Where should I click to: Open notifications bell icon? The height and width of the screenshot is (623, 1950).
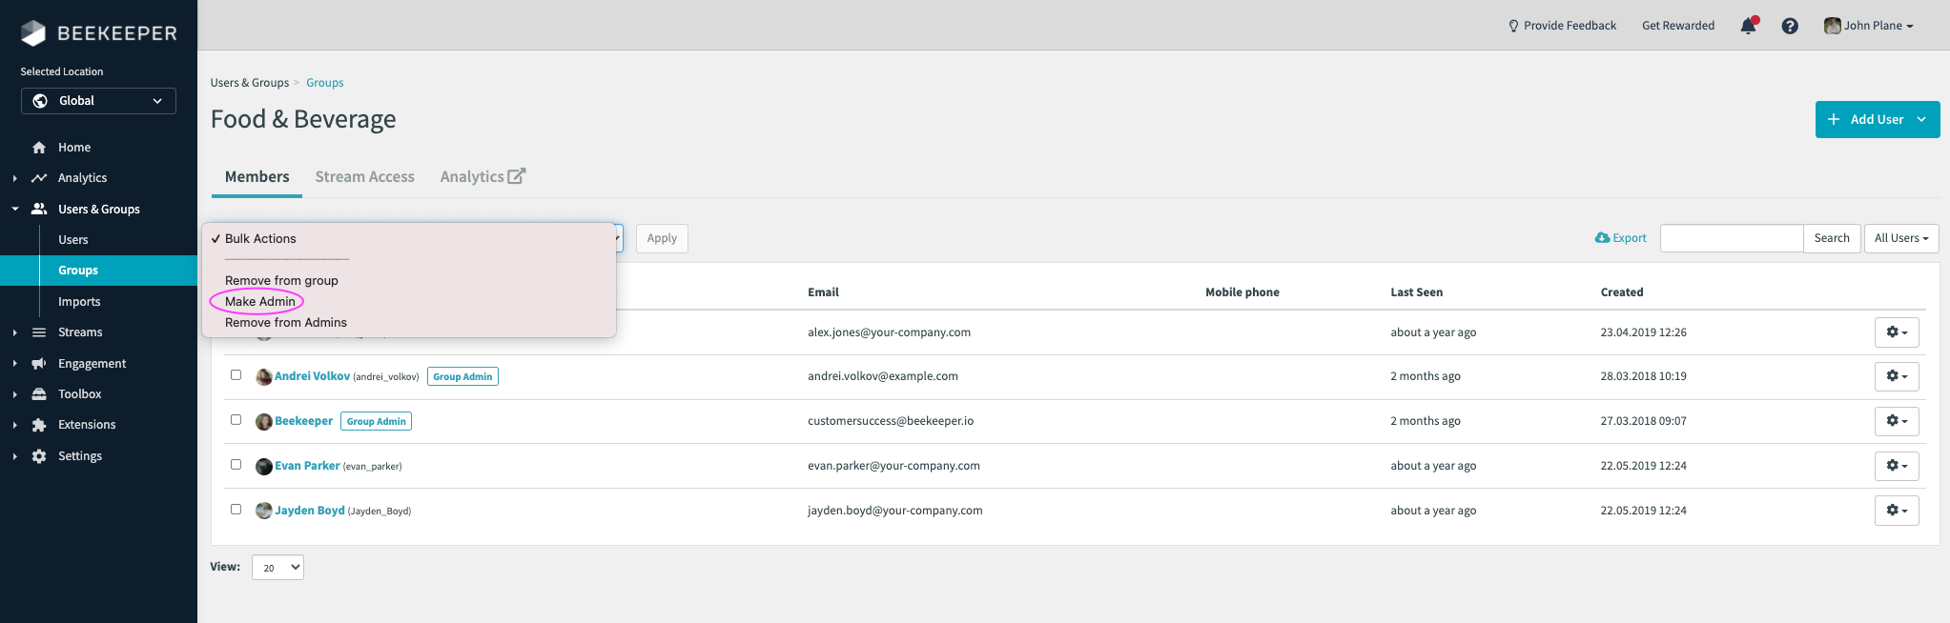[x=1748, y=26]
